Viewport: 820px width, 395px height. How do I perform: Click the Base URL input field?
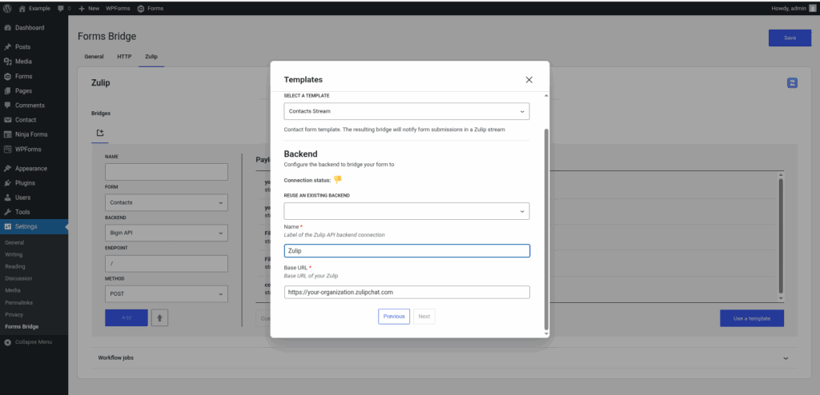407,292
